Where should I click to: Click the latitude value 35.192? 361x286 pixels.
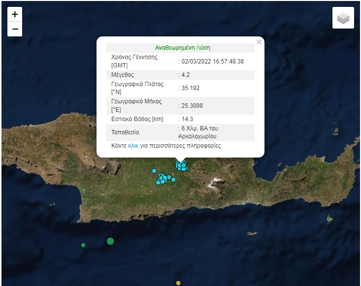(x=190, y=88)
